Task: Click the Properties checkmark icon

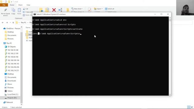Action: pos(90,10)
